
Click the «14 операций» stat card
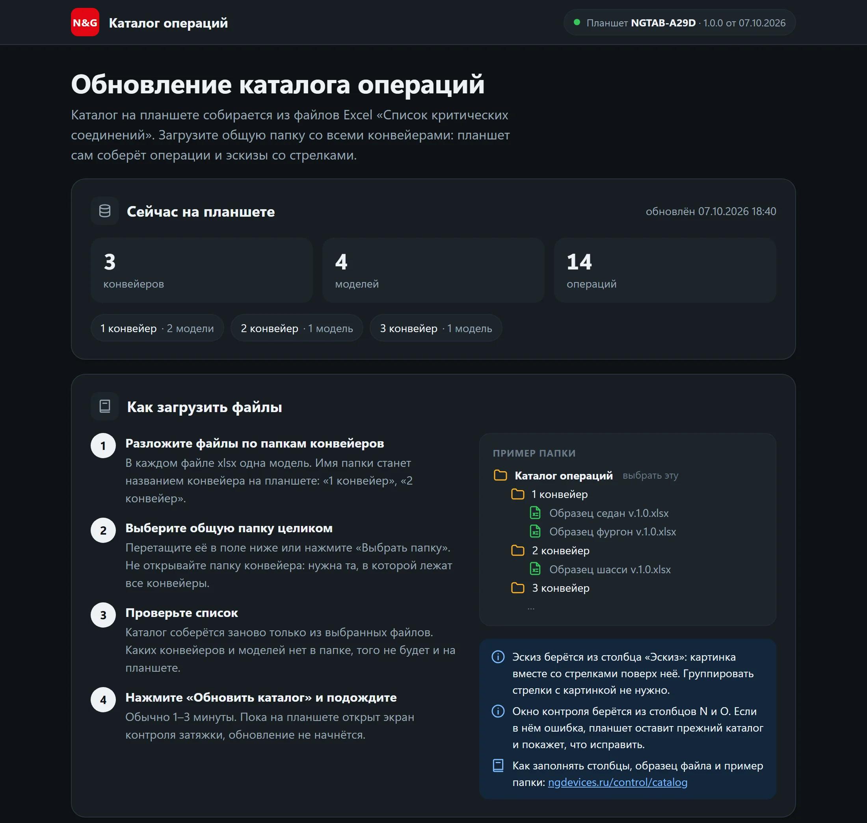665,270
